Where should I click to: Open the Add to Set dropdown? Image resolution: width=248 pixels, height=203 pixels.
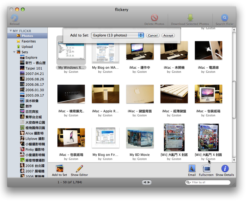click(x=117, y=35)
